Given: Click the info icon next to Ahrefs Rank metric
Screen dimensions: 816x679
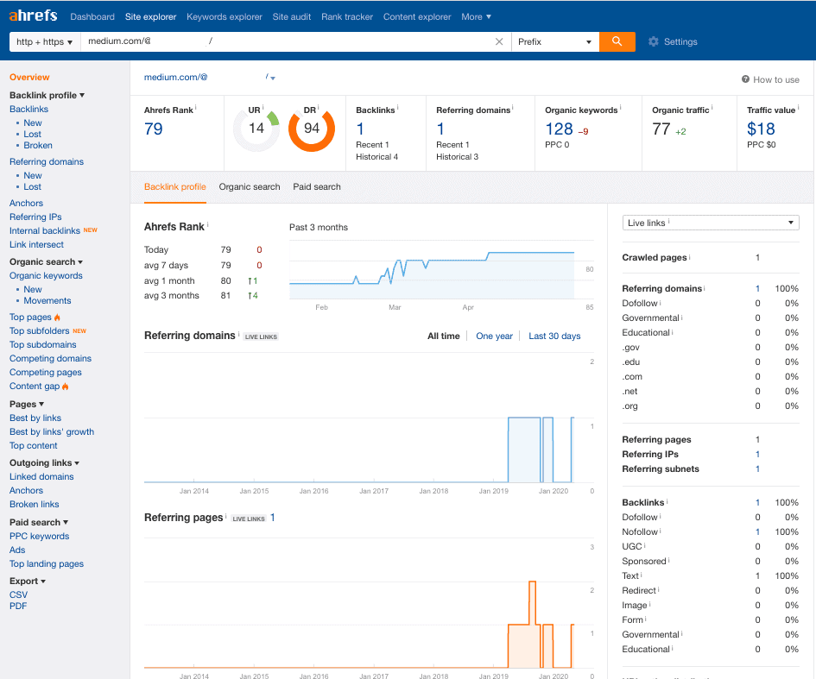Looking at the screenshot, I should pos(195,109).
